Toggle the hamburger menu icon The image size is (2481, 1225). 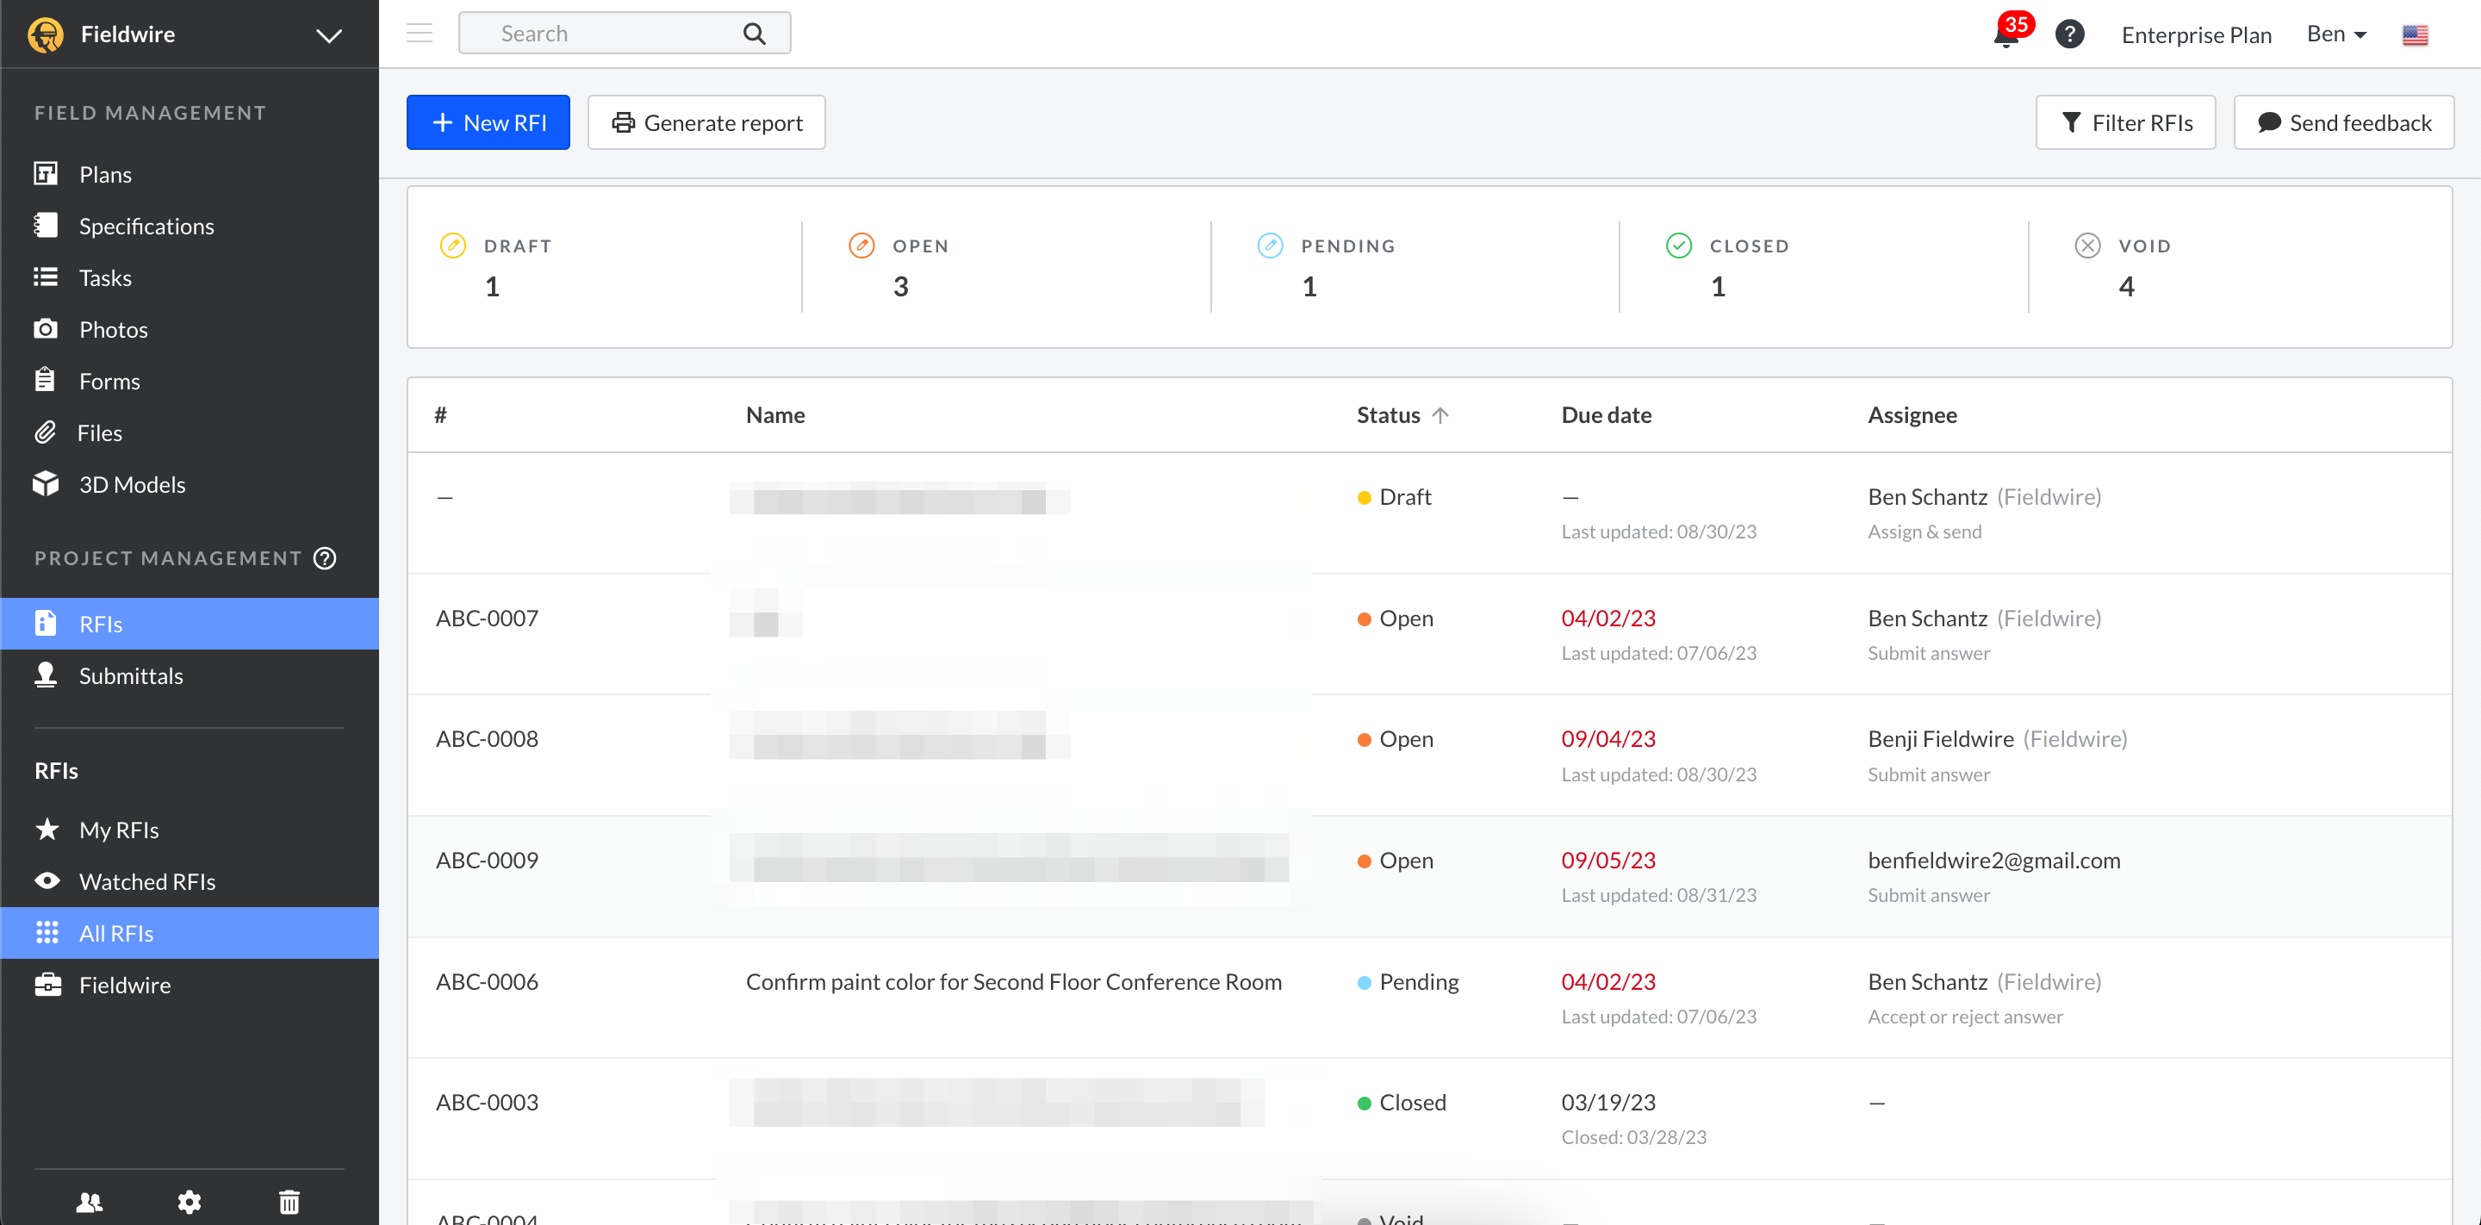419,34
